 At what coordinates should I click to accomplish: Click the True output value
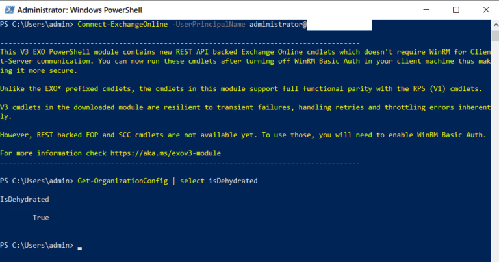41,218
